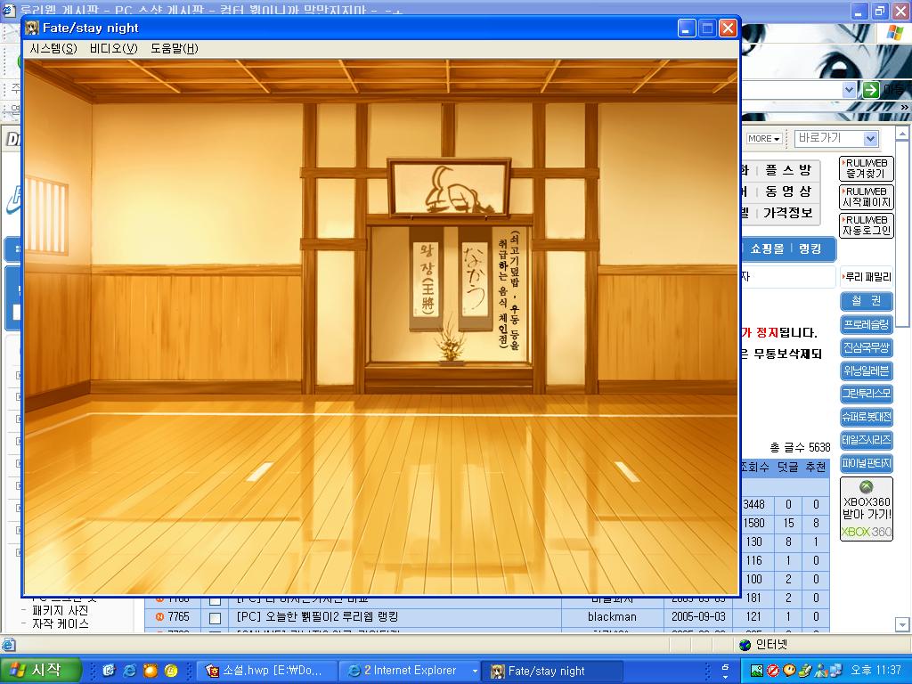Viewport: 912px width, 684px height.
Task: Click the Show Desktop quick launch icon
Action: point(108,672)
